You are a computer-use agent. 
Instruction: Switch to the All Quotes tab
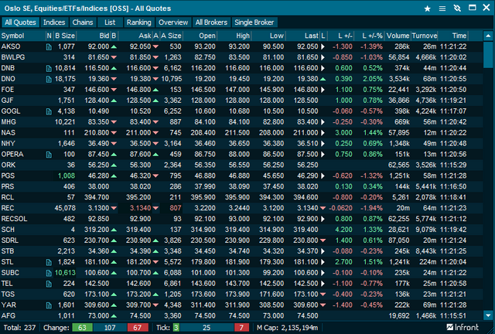tap(20, 22)
